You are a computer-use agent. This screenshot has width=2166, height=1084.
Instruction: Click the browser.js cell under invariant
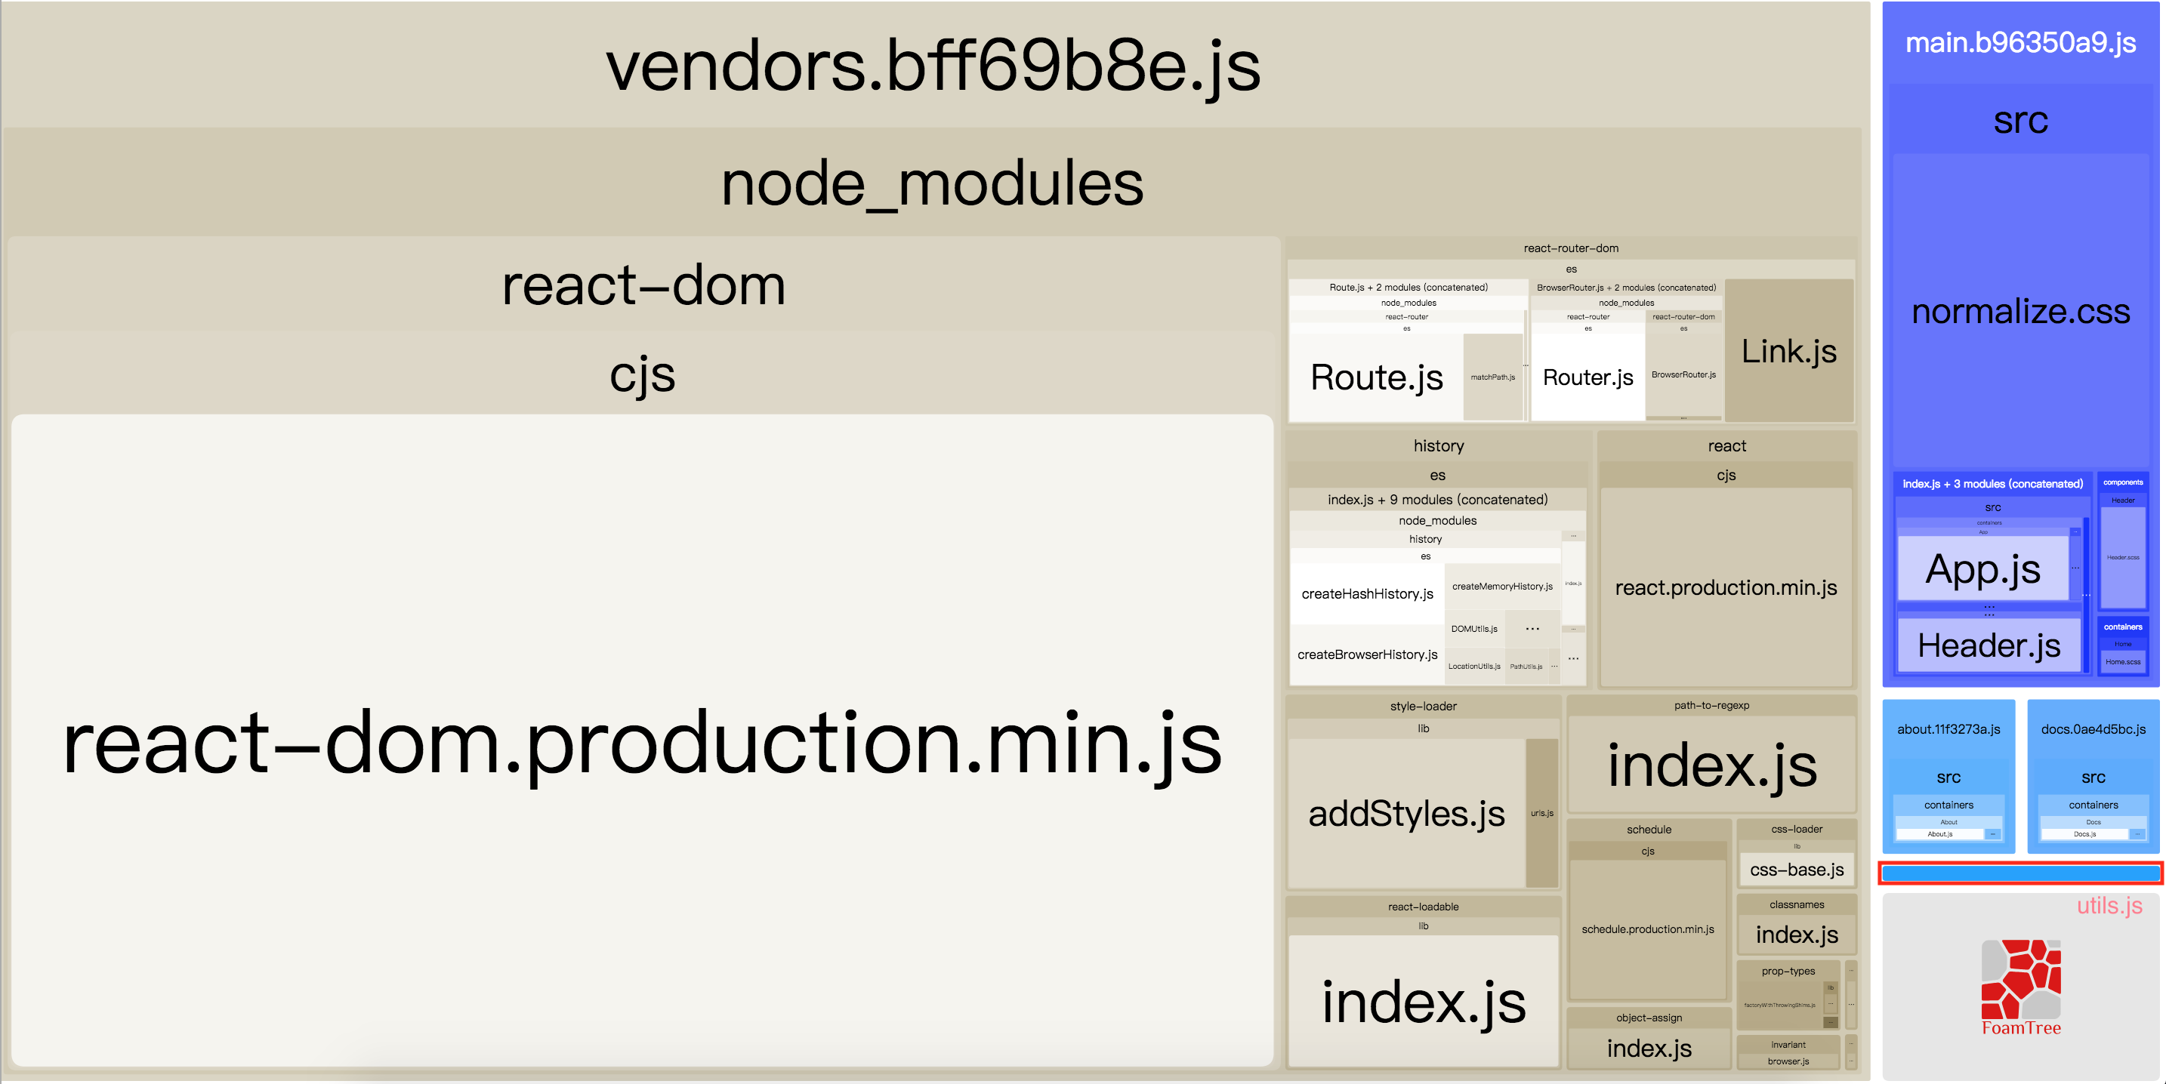[x=1788, y=1061]
